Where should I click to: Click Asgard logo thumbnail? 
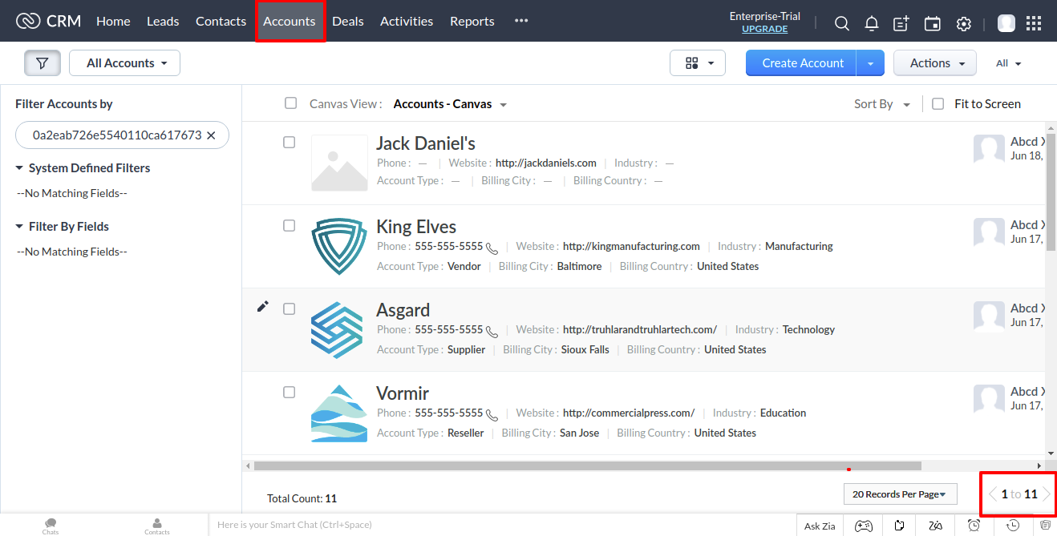(337, 330)
